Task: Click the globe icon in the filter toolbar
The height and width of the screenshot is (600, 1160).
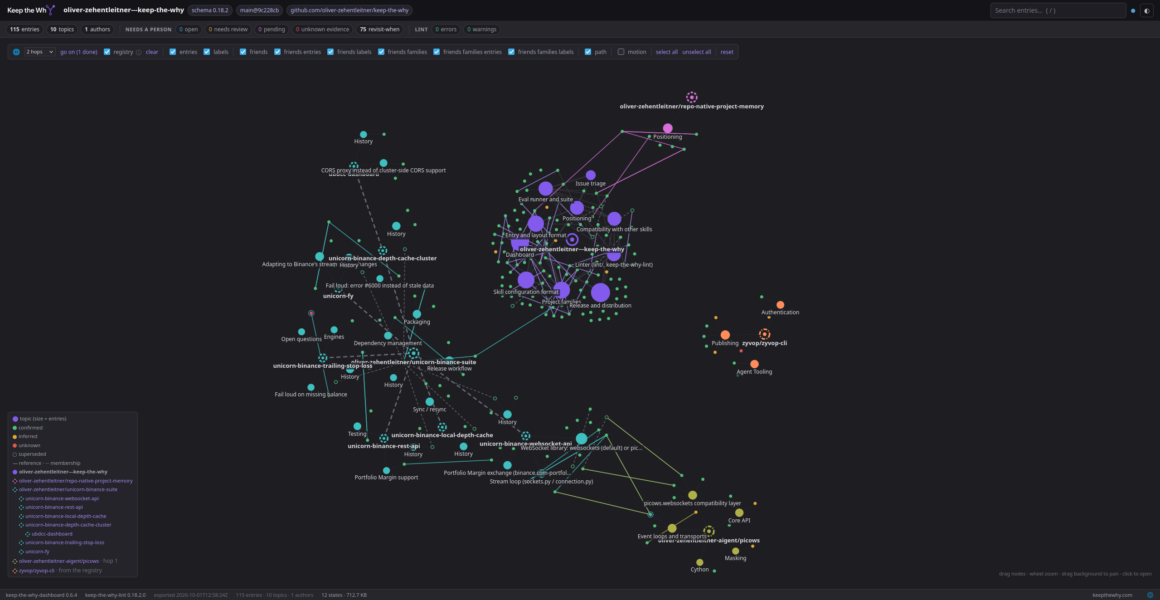Action: click(16, 52)
